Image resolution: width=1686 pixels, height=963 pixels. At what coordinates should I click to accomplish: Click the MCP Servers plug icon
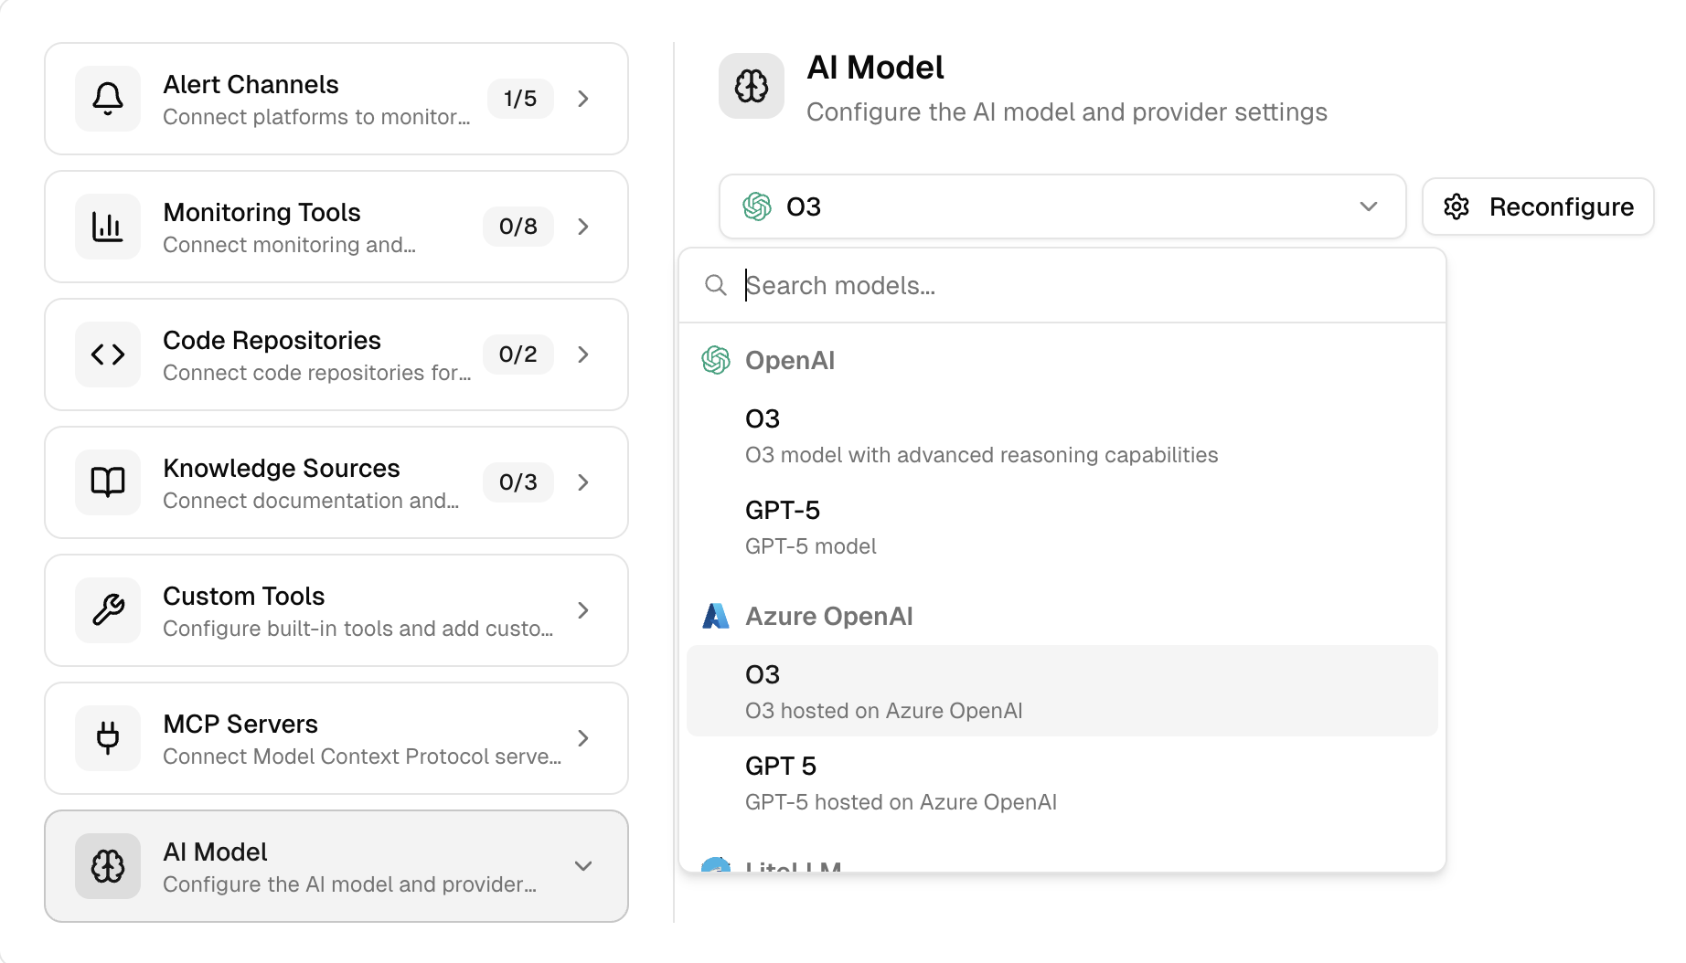108,738
